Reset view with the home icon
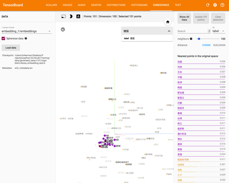Image resolution: width=229 pixels, height=183 pixels. point(168,22)
